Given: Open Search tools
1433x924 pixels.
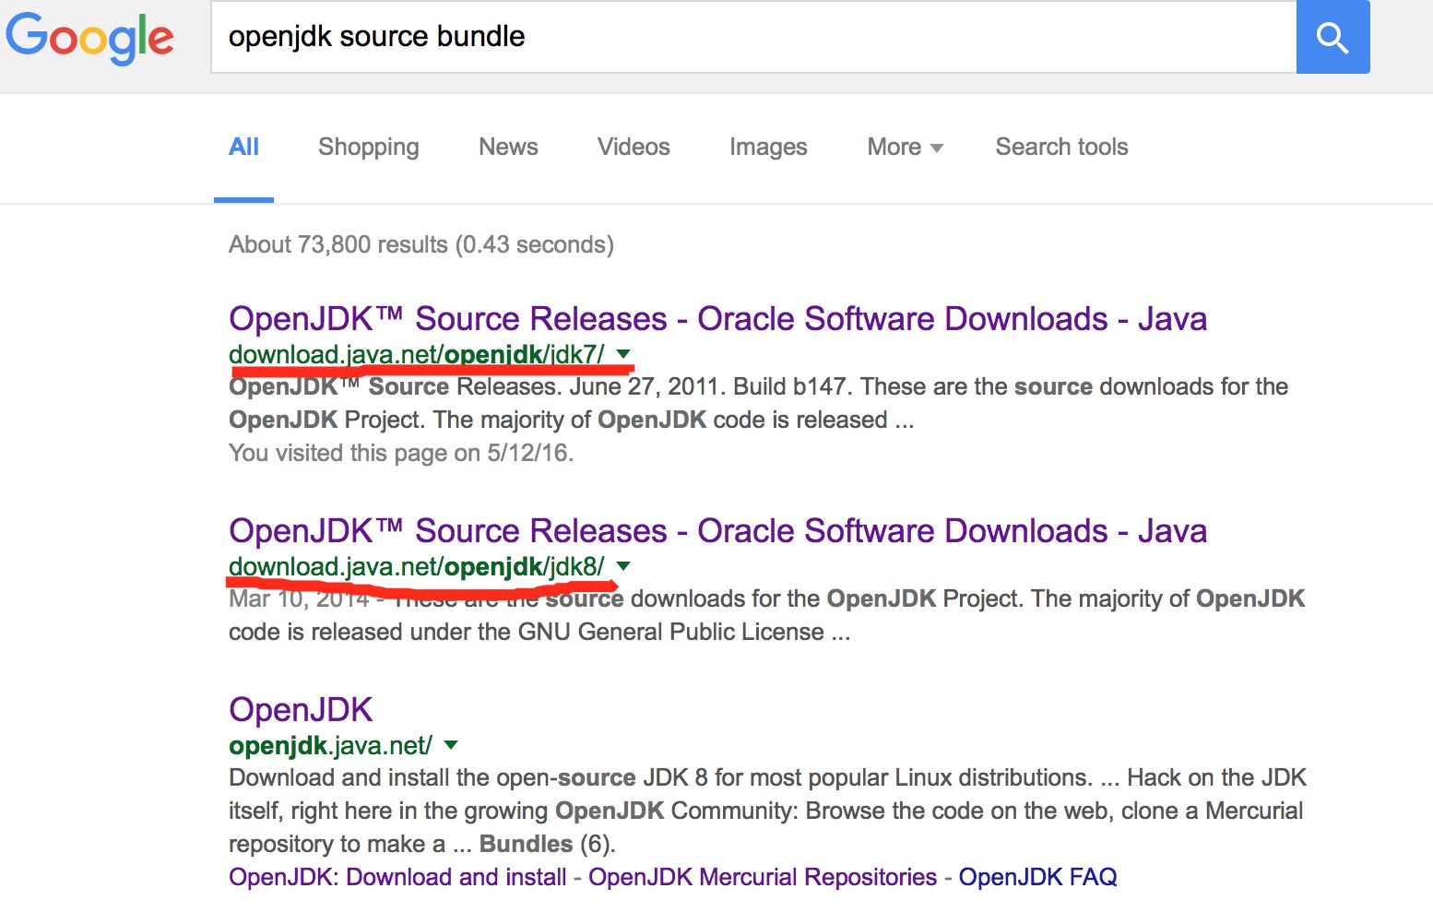Looking at the screenshot, I should tap(1061, 147).
